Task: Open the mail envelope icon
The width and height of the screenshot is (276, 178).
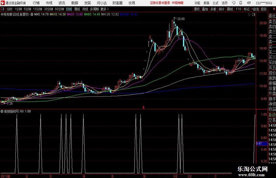Action: click(249, 3)
